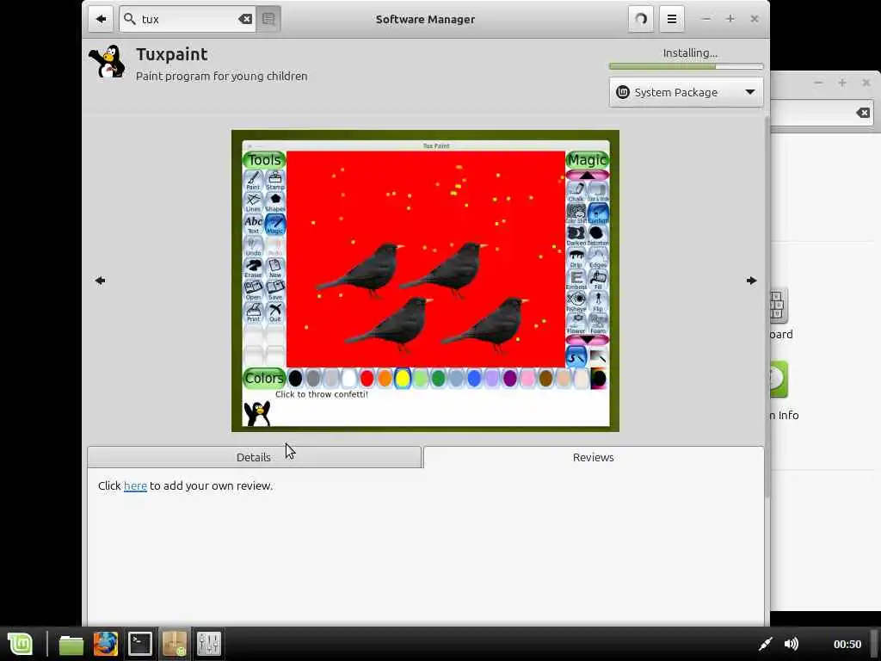Open the volume control in the tray
881x661 pixels.
(x=792, y=644)
